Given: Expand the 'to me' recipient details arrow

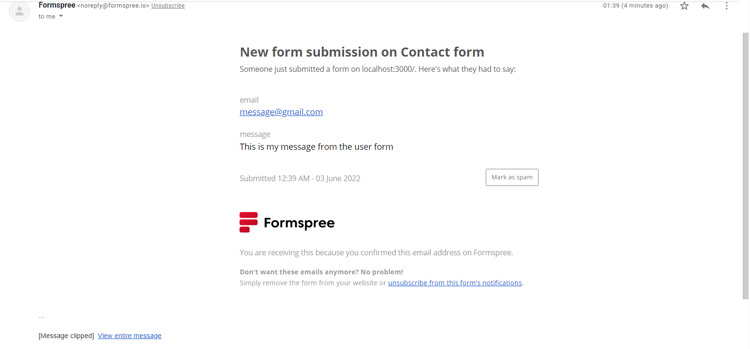Looking at the screenshot, I should (x=61, y=16).
